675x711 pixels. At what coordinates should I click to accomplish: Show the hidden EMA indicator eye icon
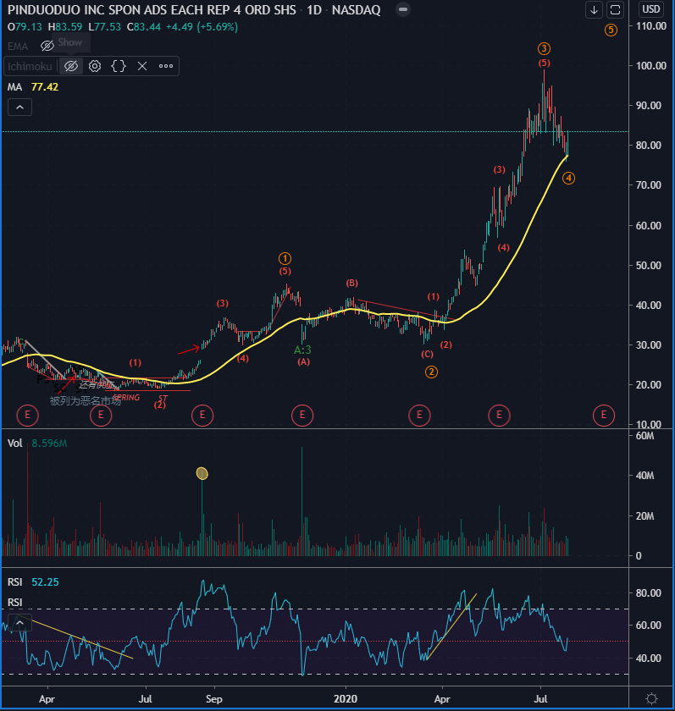click(x=47, y=46)
